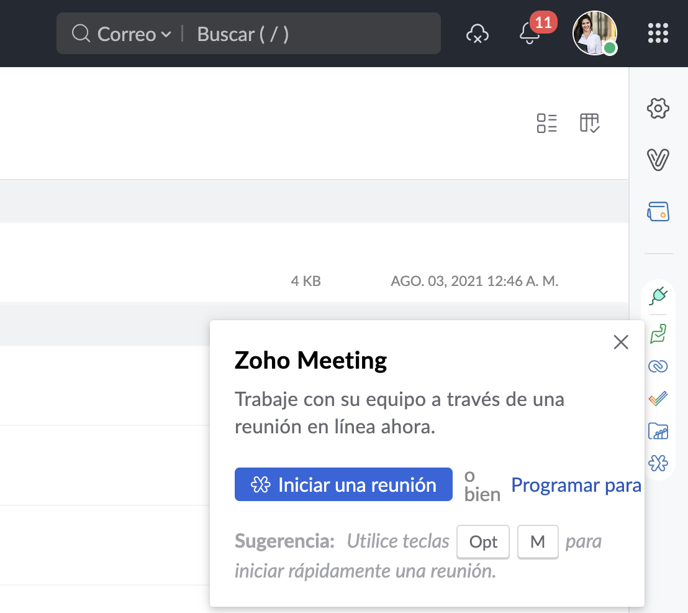Click the Opt key hint
The height and width of the screenshot is (613, 688).
[x=483, y=542]
